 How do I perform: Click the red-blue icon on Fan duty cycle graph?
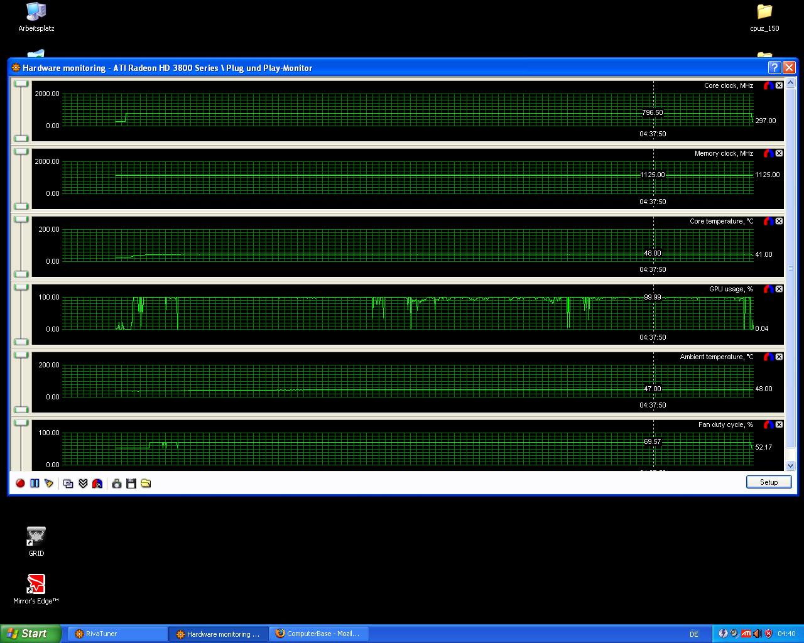(x=768, y=424)
